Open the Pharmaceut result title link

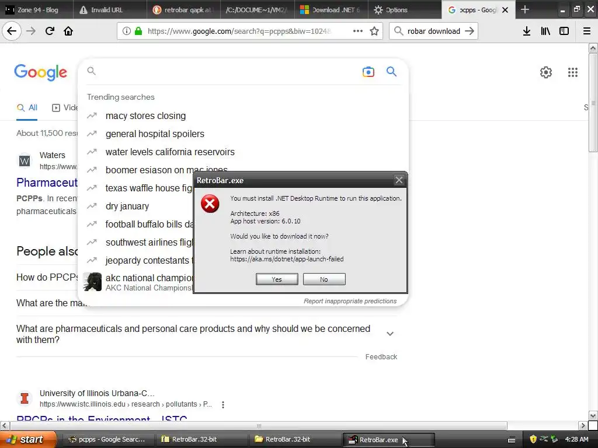point(47,183)
